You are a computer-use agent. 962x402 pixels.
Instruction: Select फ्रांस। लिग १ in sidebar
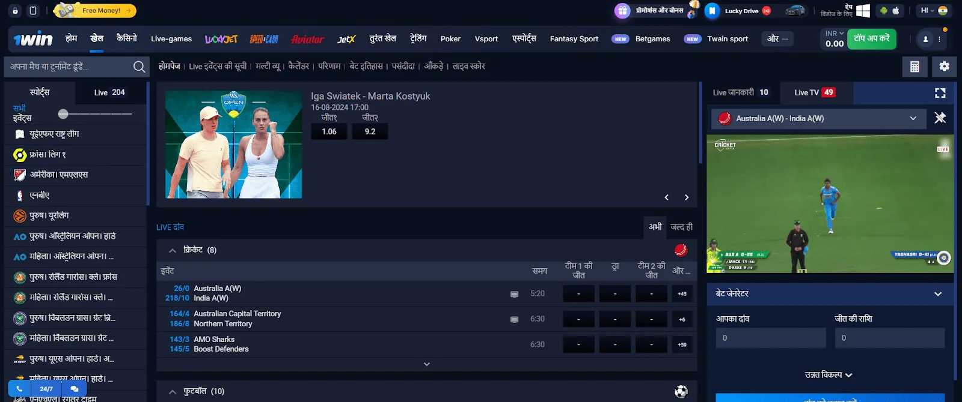[x=76, y=155]
